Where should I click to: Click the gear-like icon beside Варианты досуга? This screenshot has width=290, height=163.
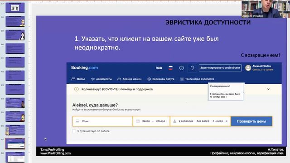tap(149, 79)
